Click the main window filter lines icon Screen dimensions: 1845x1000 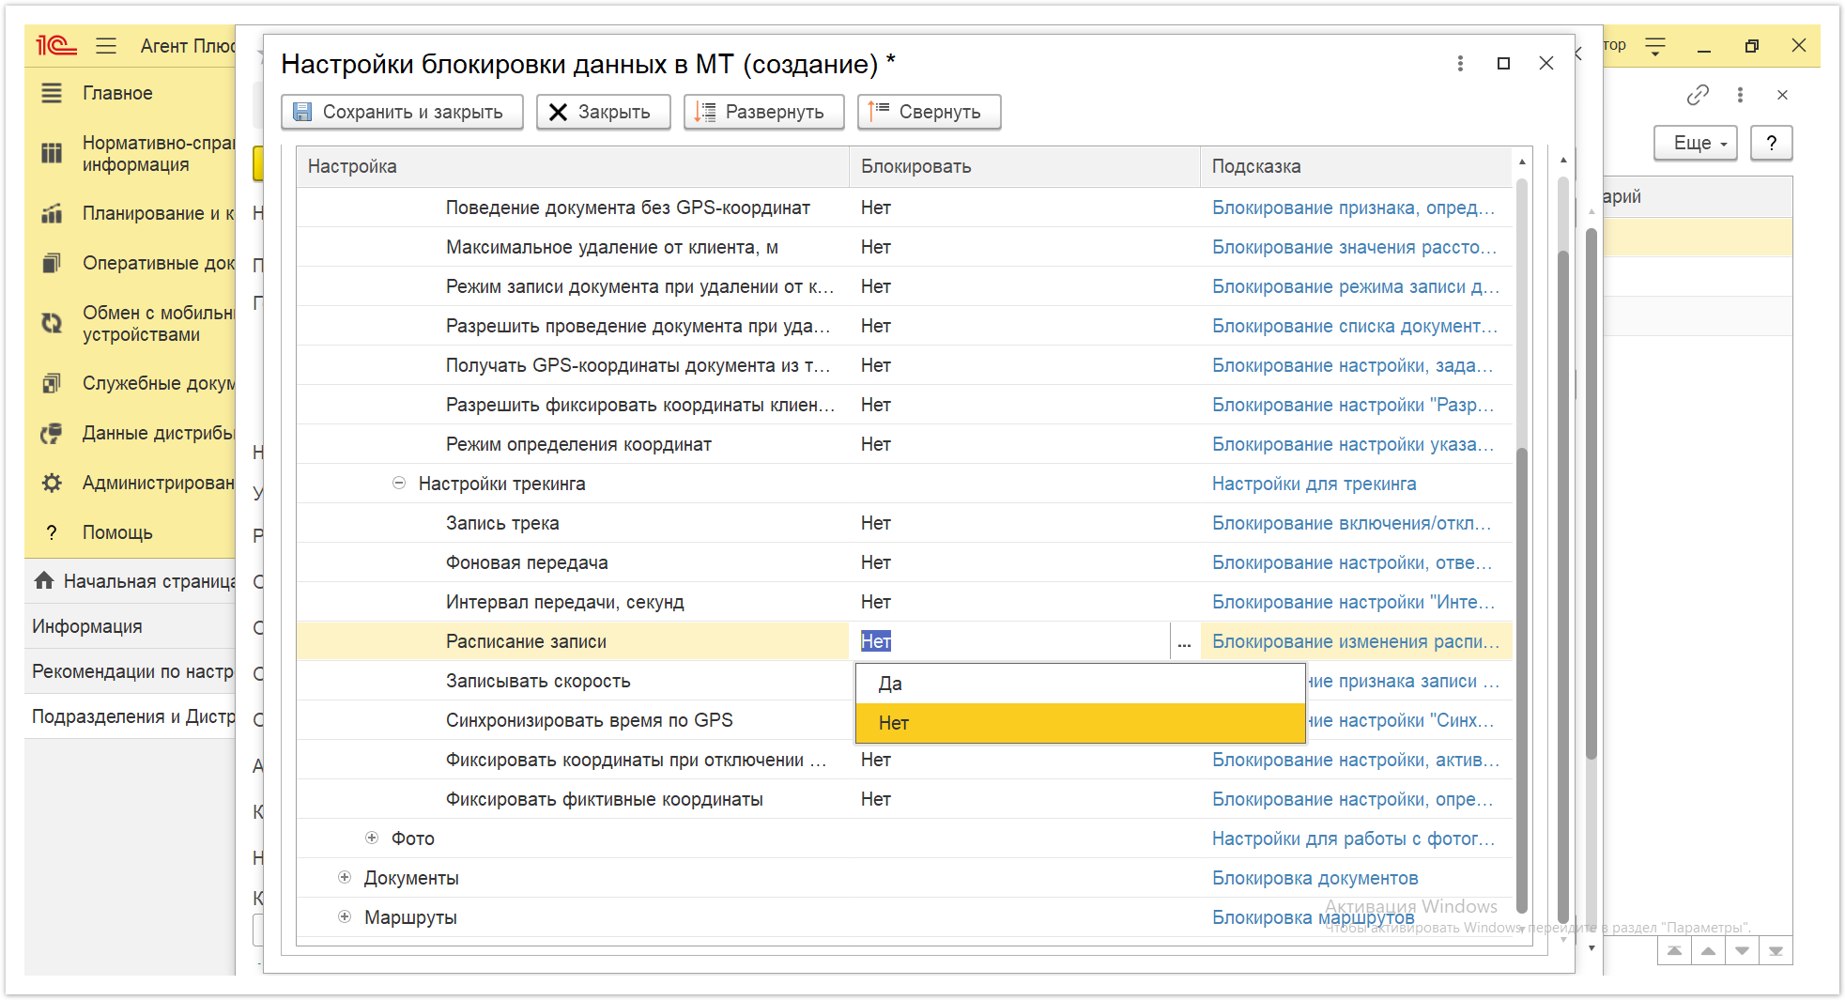(1655, 45)
